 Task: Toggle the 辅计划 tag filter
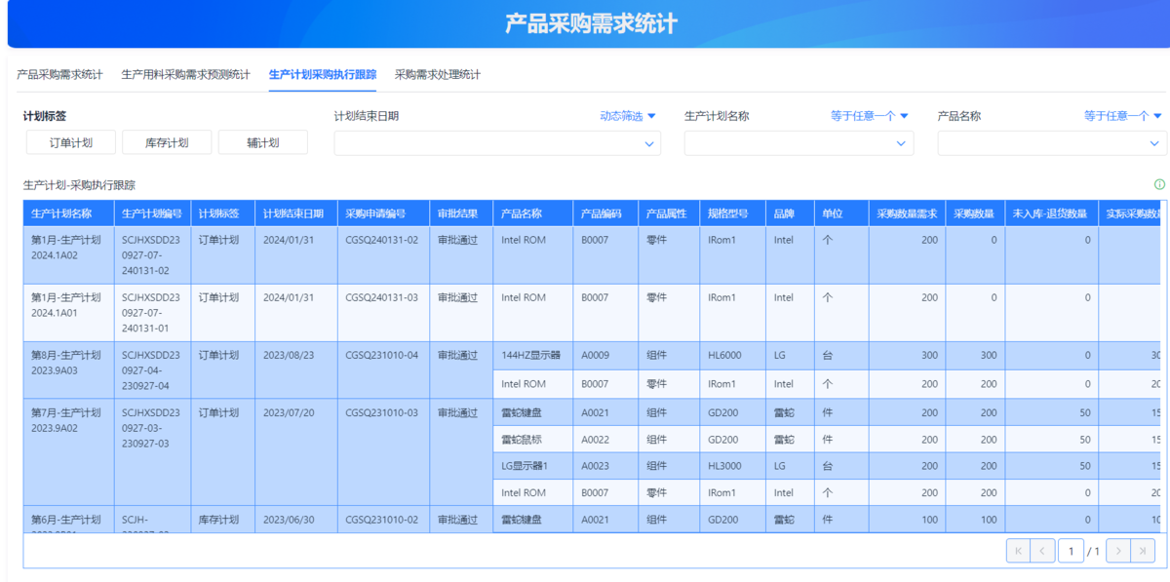tap(262, 142)
